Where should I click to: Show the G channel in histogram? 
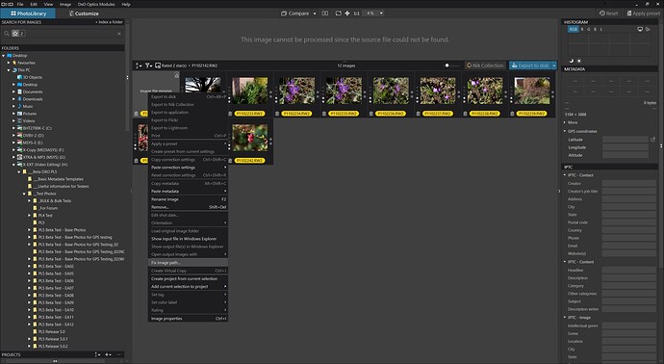point(589,29)
